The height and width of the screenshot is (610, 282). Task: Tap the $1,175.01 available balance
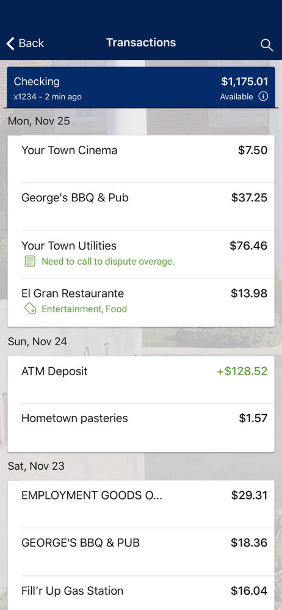245,82
